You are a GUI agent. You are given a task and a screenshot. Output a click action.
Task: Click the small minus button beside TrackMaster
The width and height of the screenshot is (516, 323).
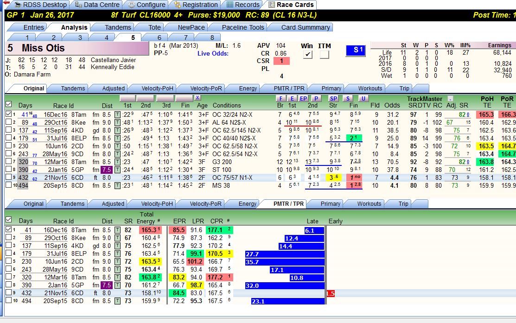450,98
